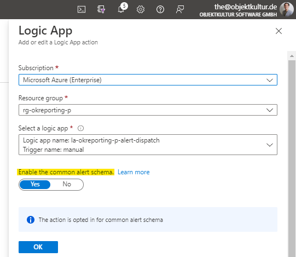Expand the Select a logic app dropdown

(148, 145)
